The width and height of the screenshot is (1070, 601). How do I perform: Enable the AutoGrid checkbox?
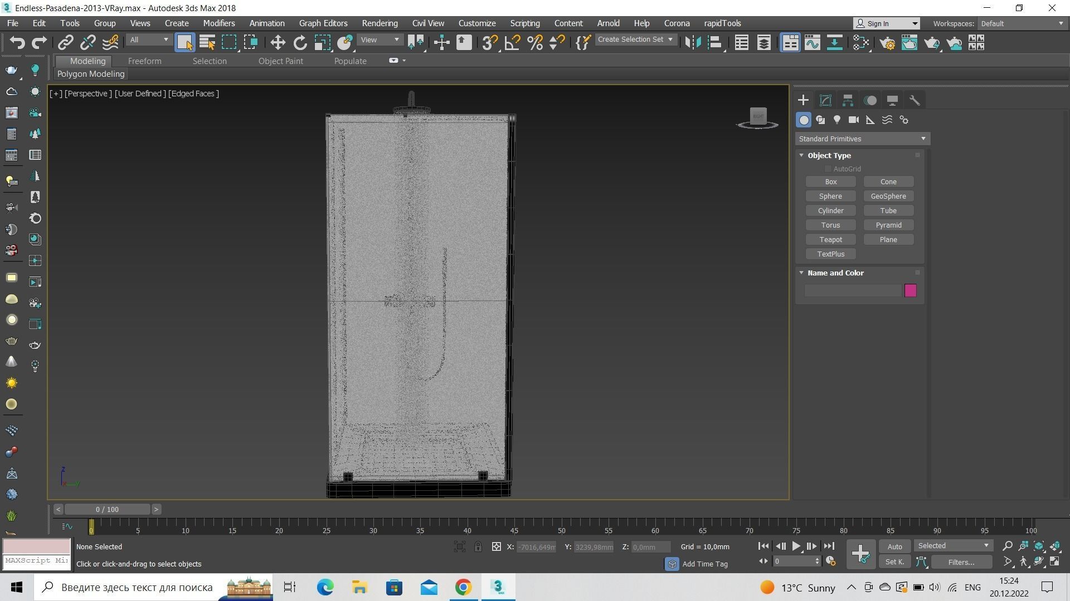[x=828, y=169]
